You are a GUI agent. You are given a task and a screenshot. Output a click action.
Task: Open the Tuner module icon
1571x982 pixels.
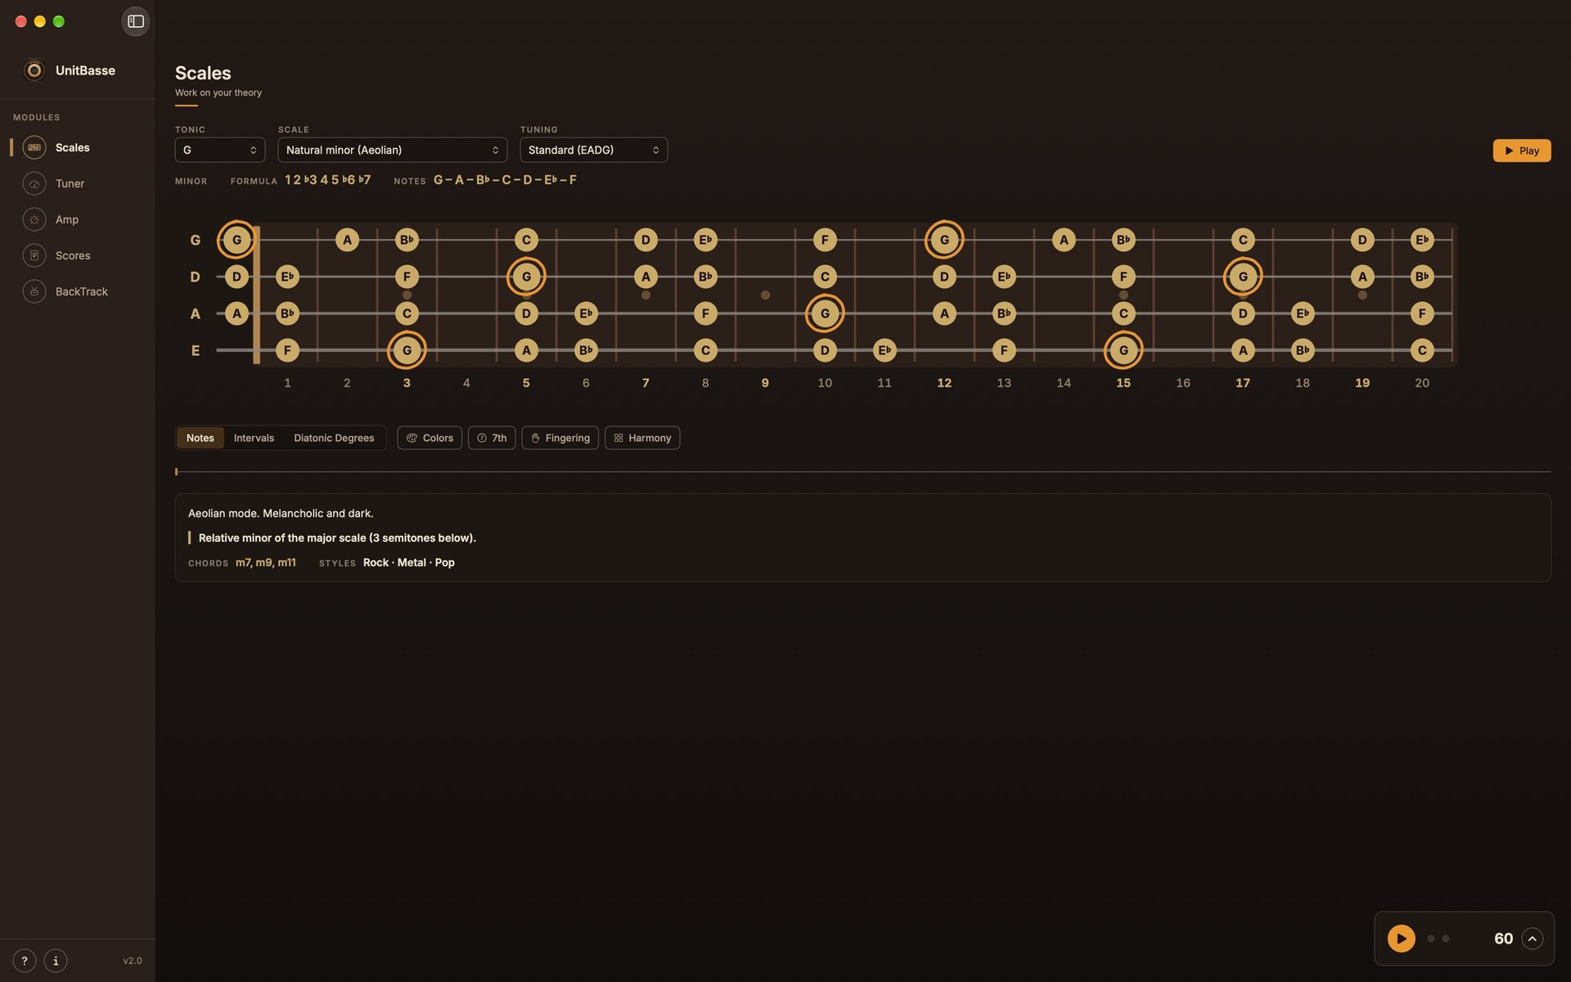pyautogui.click(x=34, y=183)
